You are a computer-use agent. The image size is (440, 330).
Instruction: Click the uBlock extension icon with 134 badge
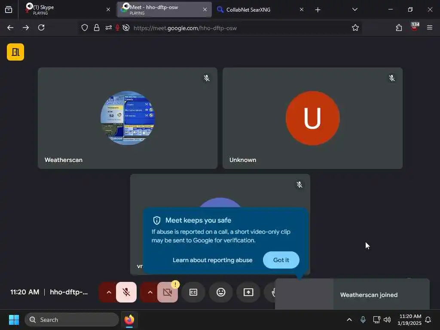click(415, 27)
